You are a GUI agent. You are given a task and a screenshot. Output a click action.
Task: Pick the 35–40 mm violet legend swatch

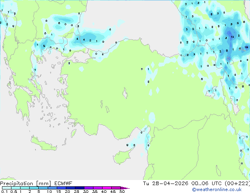97,188
